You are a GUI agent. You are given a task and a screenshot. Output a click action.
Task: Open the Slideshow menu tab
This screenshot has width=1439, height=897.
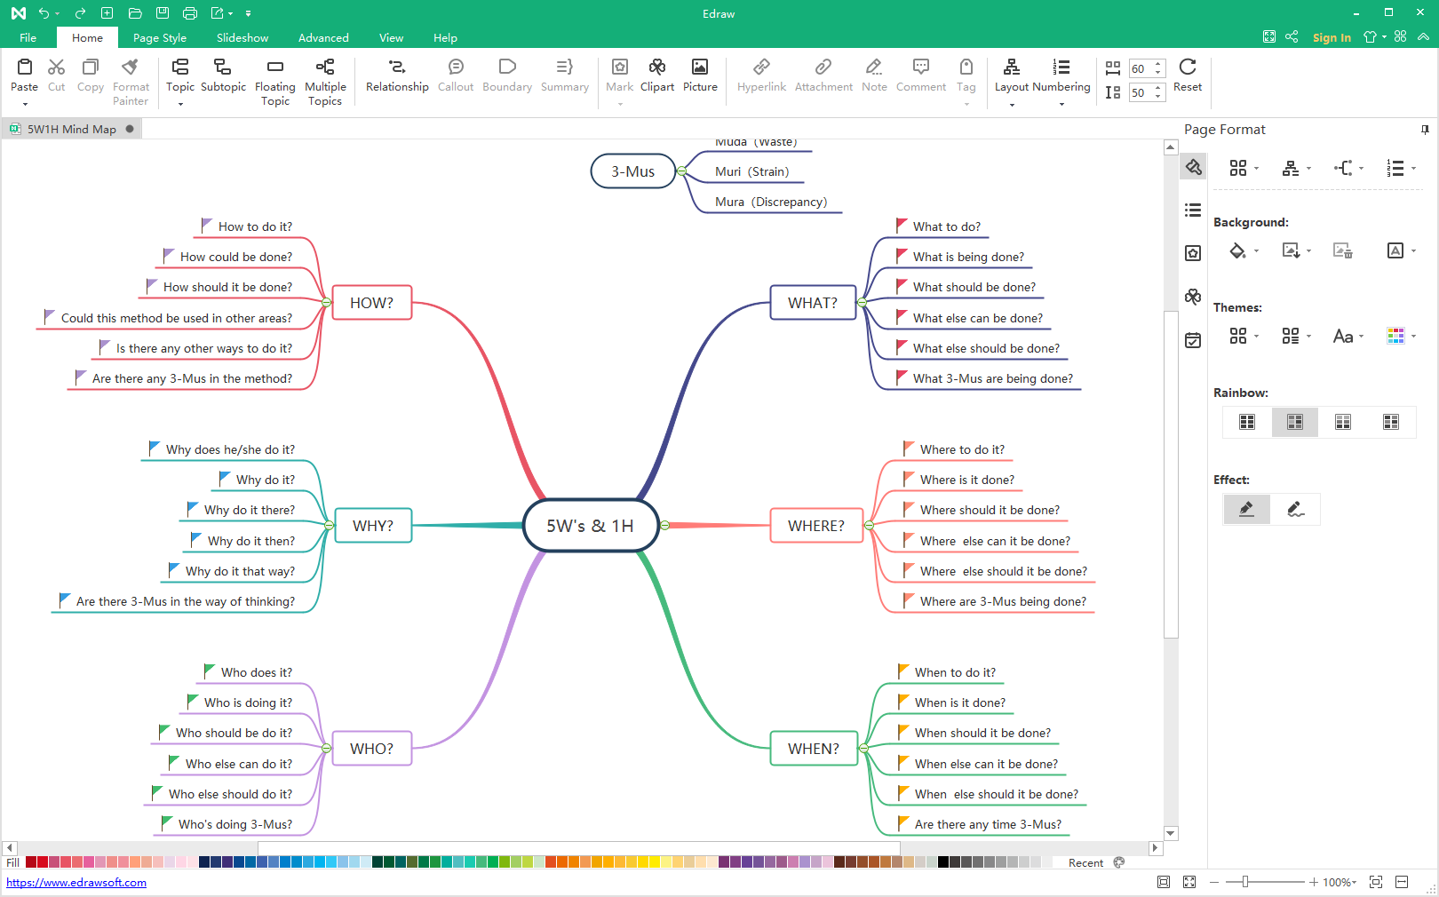coord(242,37)
